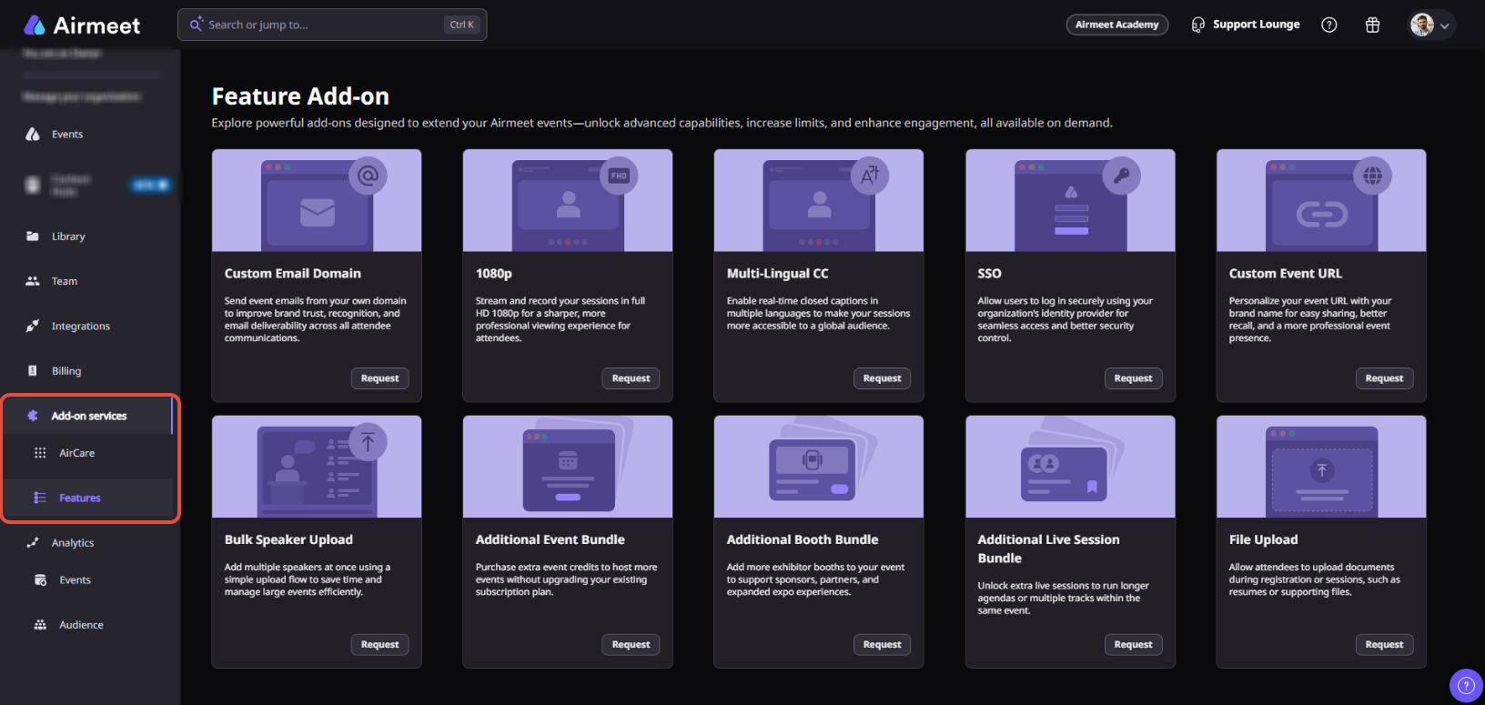Click the Library folder icon
Screen dimensions: 1485x705
tap(33, 236)
